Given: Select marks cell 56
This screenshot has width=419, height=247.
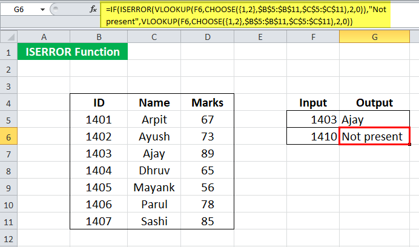Looking at the screenshot, I should coord(207,188).
